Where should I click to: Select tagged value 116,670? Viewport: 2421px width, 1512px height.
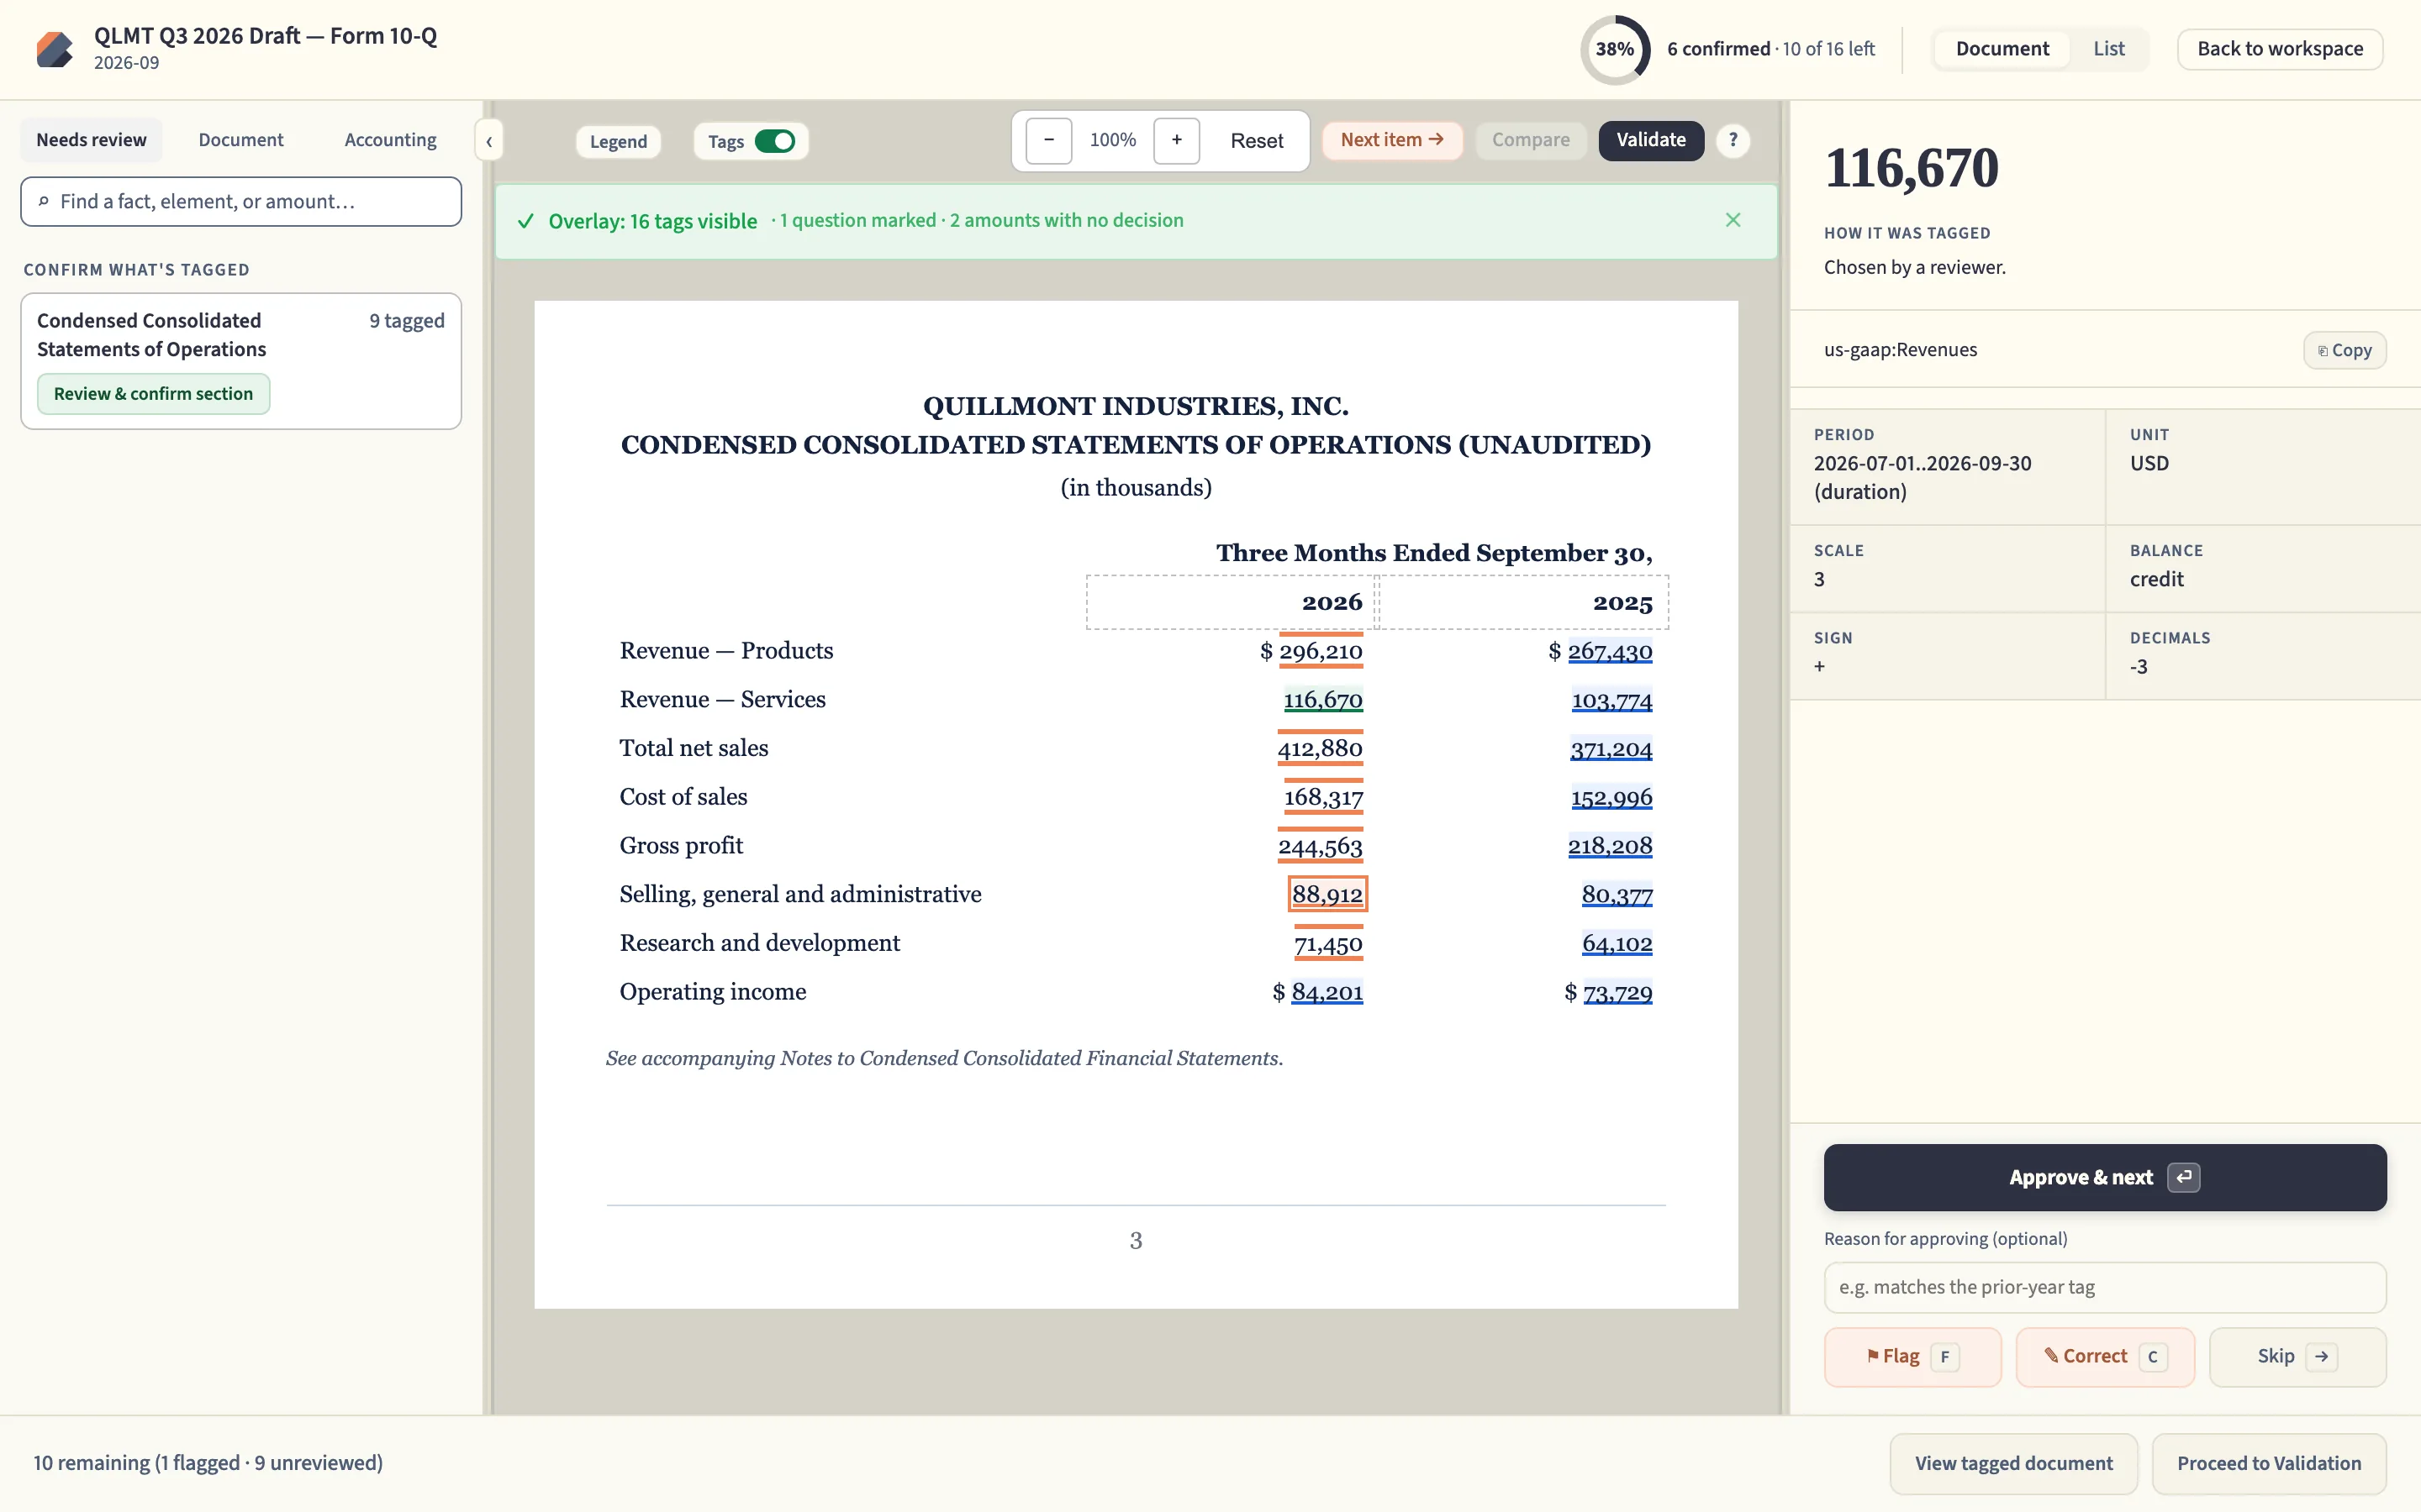click(x=1322, y=700)
